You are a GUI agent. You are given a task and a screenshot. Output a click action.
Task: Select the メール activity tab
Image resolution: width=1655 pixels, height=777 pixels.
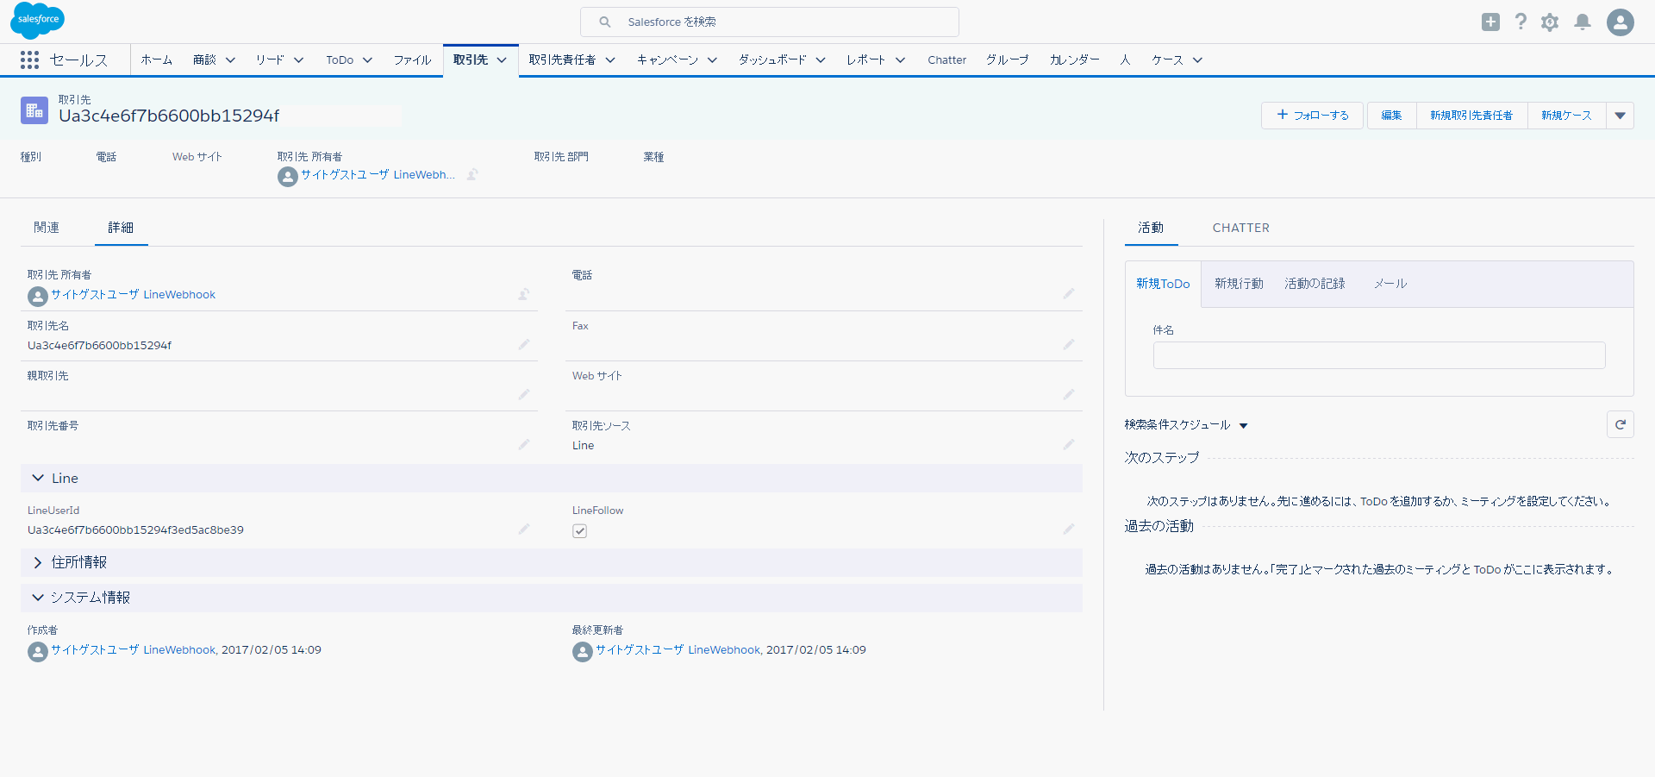1390,284
